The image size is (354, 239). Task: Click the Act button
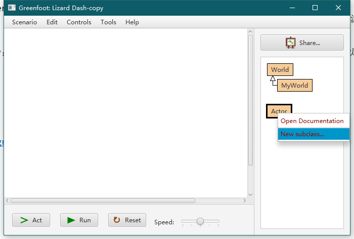[31, 220]
